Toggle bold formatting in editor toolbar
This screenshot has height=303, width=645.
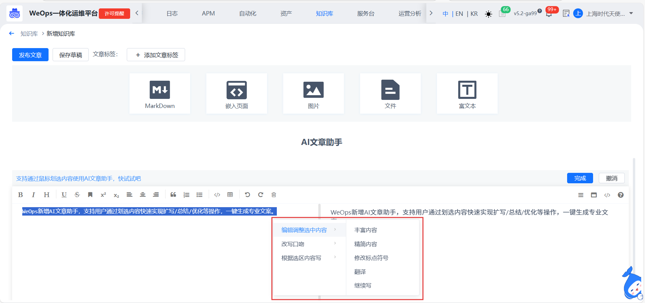pyautogui.click(x=21, y=195)
